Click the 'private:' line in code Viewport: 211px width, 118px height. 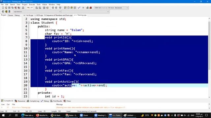click(x=45, y=93)
